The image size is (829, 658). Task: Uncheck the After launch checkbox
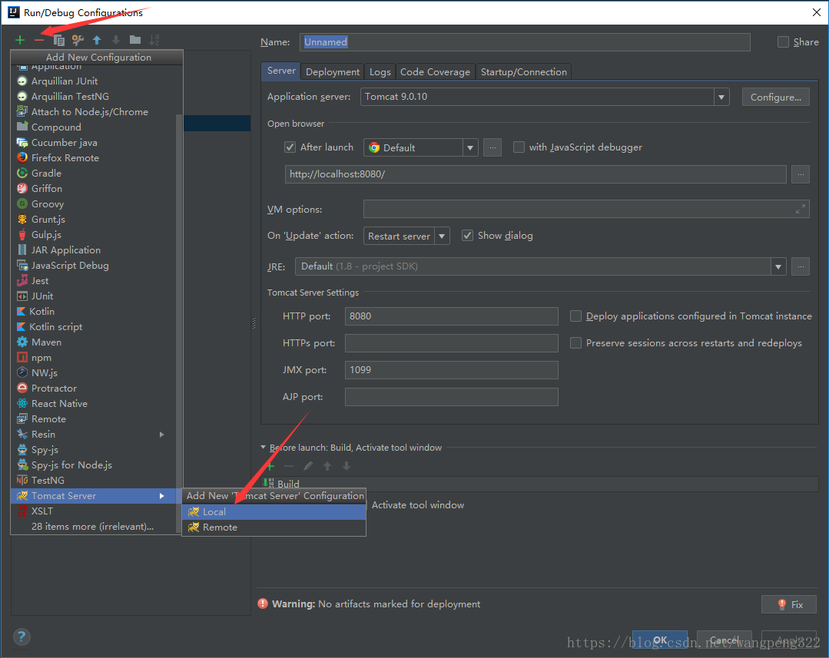290,147
